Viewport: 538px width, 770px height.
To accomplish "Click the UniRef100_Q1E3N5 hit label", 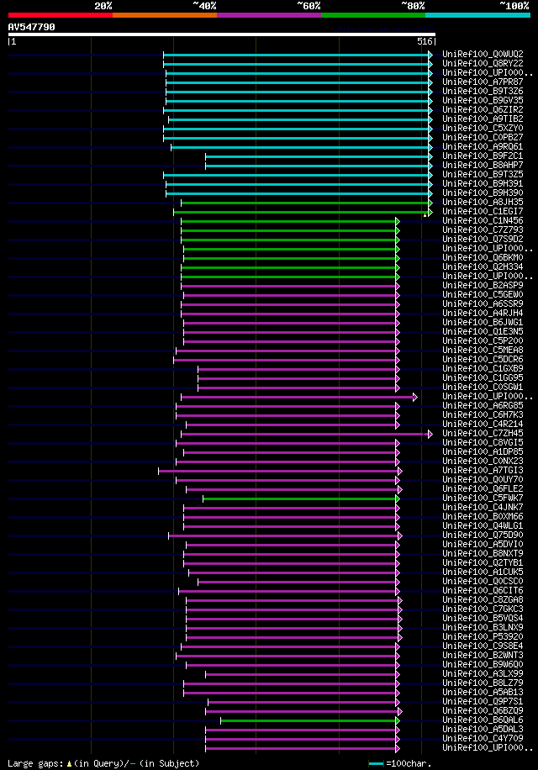I will point(483,331).
